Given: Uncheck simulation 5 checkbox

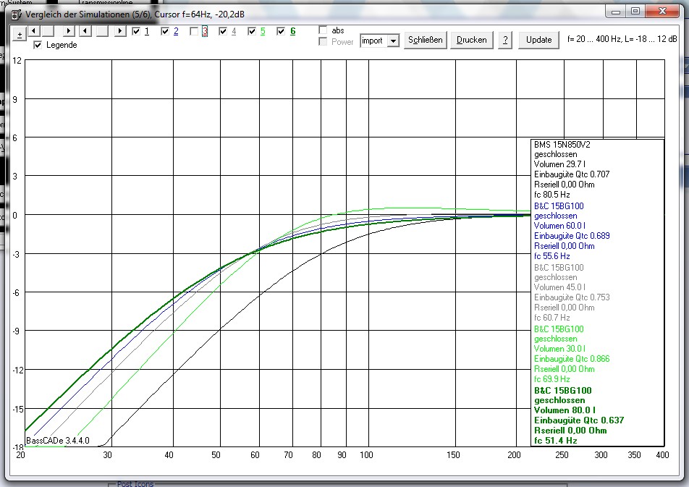Looking at the screenshot, I should point(252,31).
